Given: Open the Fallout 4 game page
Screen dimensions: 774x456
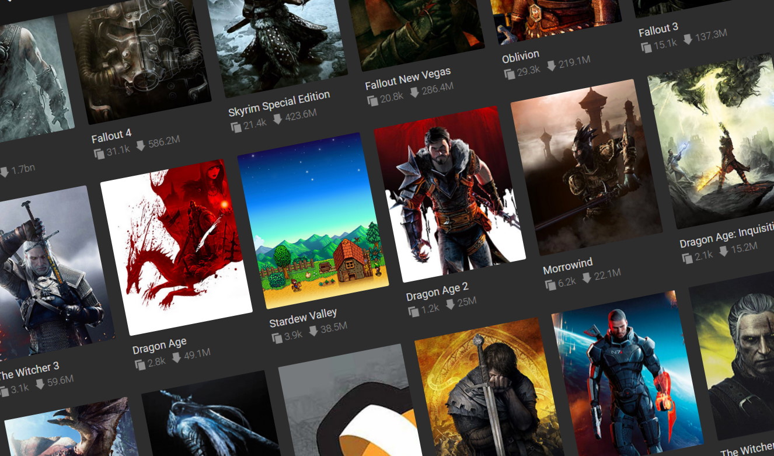Looking at the screenshot, I should (112, 137).
